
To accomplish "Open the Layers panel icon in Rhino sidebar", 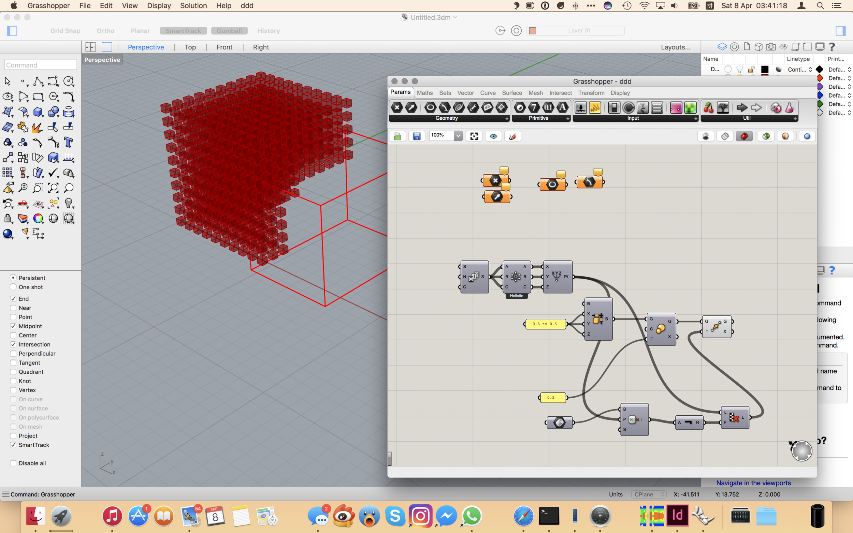I will [x=722, y=46].
